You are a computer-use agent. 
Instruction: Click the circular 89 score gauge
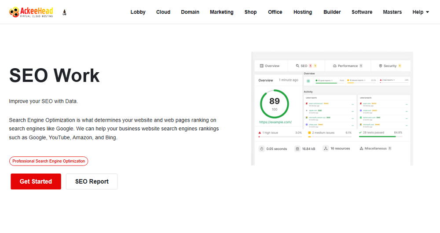click(274, 104)
